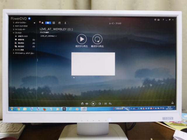
Task: Click the PowerDVD taskbar icon
Action: 64,109
